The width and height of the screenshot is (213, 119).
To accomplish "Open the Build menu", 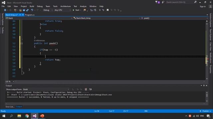I will (32, 6).
